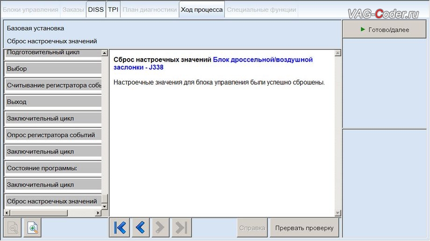Click step list scroll right arrow
430x241 pixels.
click(98, 213)
